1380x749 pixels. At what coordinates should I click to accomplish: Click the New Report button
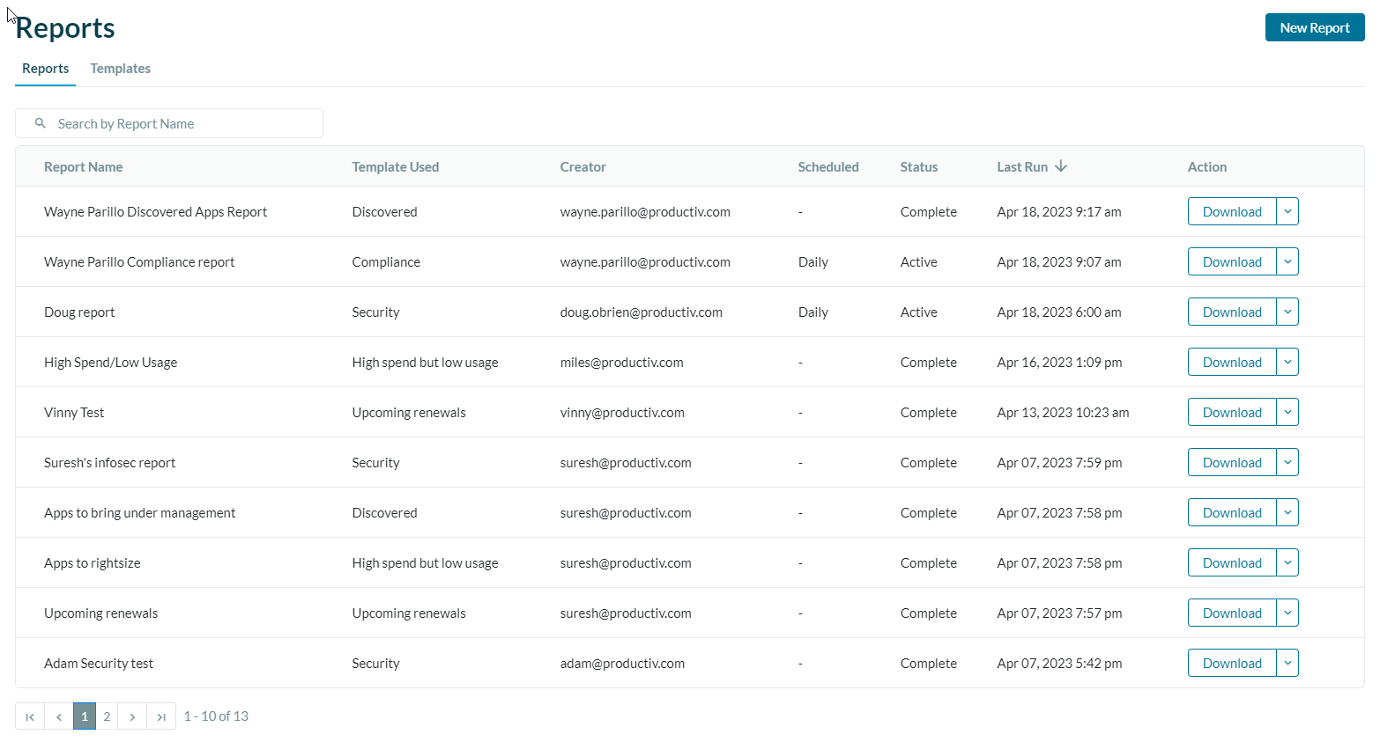pyautogui.click(x=1315, y=27)
